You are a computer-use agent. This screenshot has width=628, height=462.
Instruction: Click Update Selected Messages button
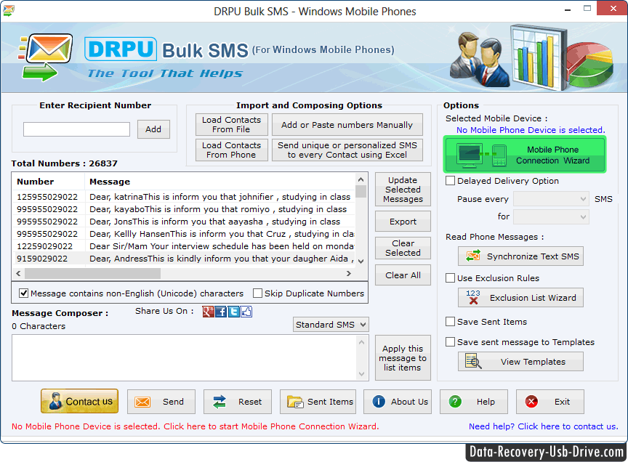[x=403, y=190]
